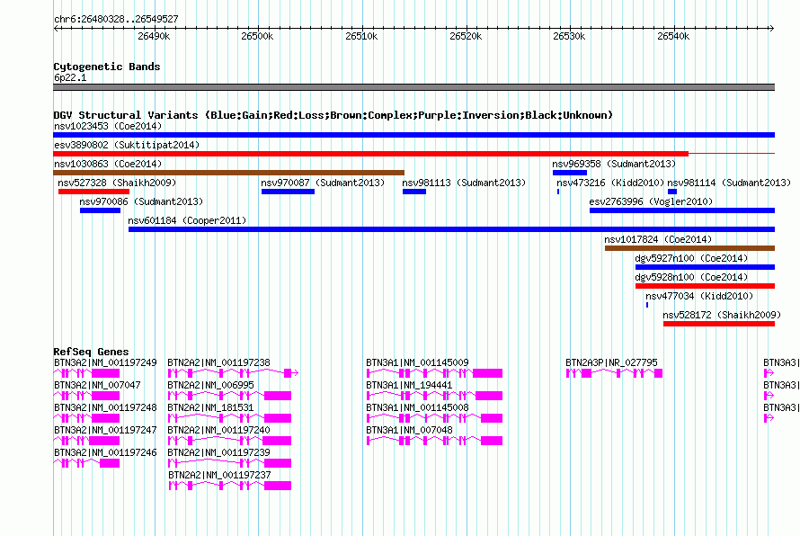Select BTN3A2|NM_001197248 transcript
This screenshot has width=800, height=536.
coord(86,418)
